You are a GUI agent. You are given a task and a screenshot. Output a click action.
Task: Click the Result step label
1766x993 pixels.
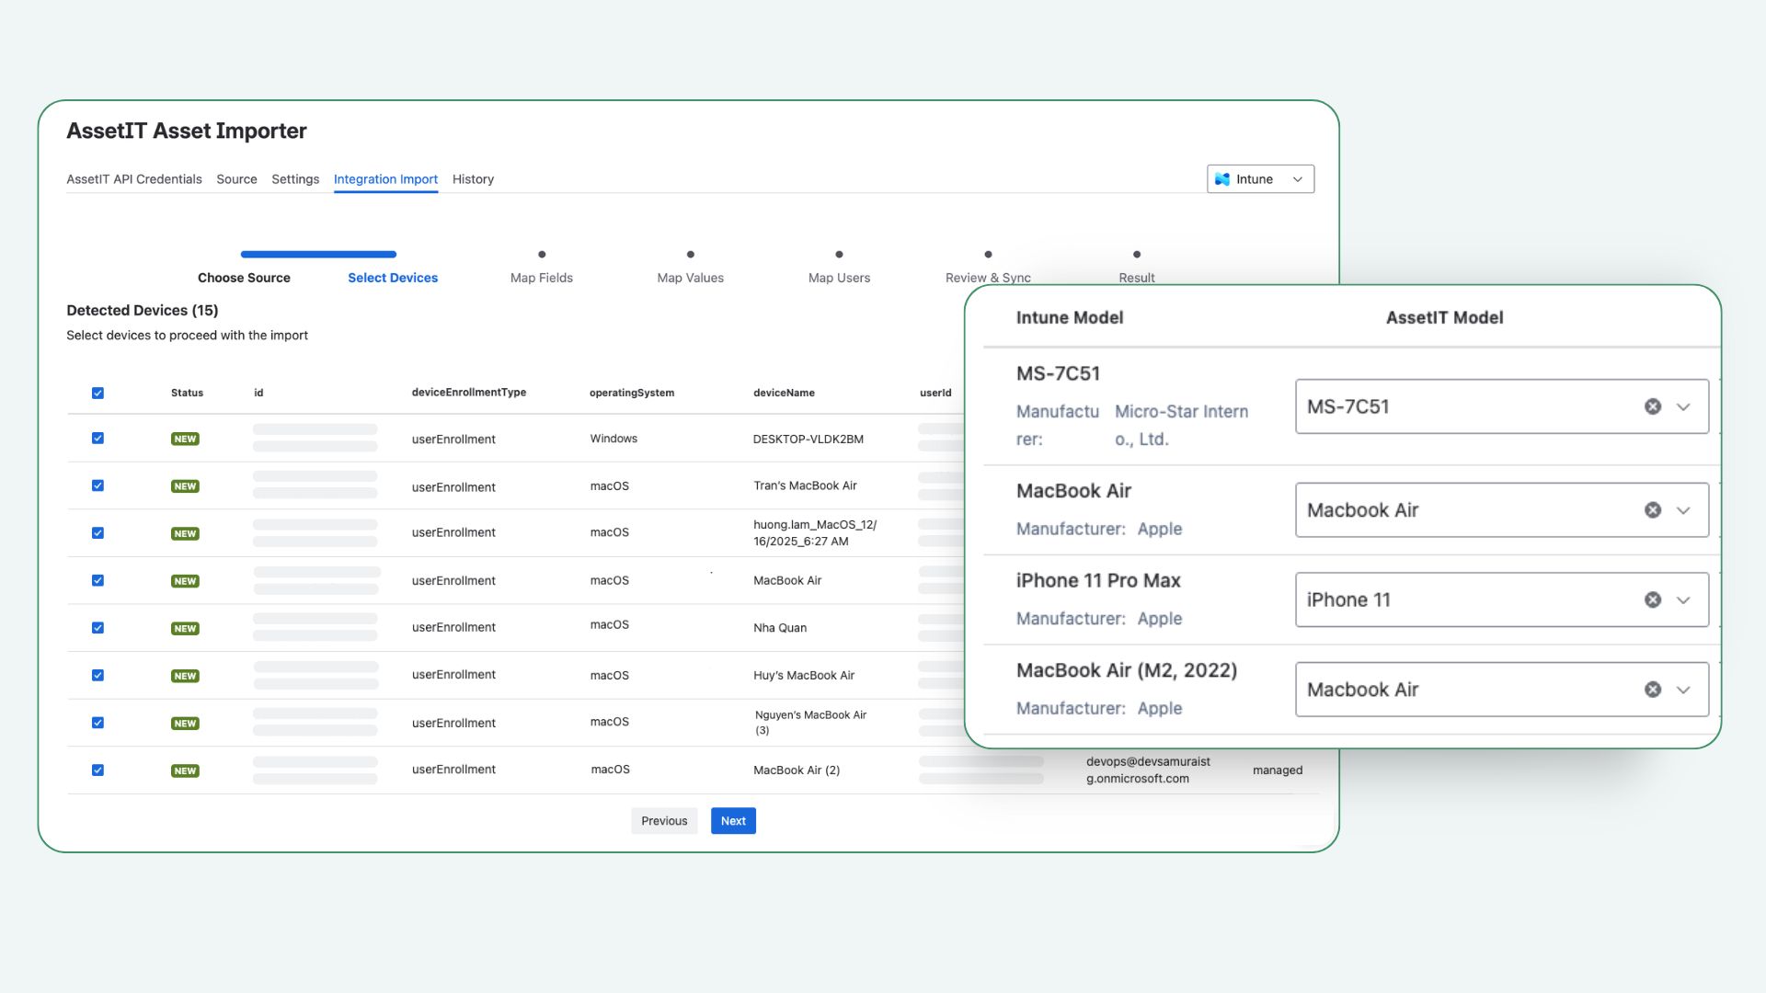[1137, 278]
